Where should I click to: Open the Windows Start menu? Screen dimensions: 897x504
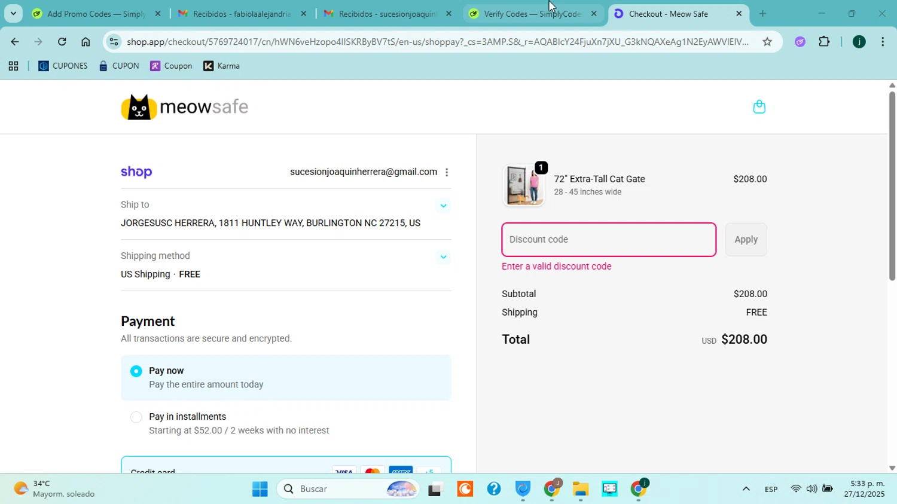coord(260,489)
